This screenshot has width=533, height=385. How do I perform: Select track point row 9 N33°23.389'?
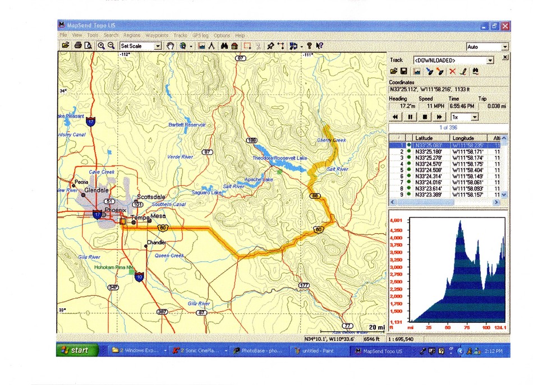[445, 194]
